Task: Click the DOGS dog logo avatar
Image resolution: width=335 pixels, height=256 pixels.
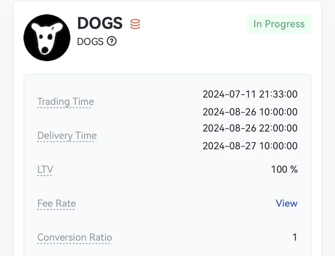Action: tap(47, 38)
